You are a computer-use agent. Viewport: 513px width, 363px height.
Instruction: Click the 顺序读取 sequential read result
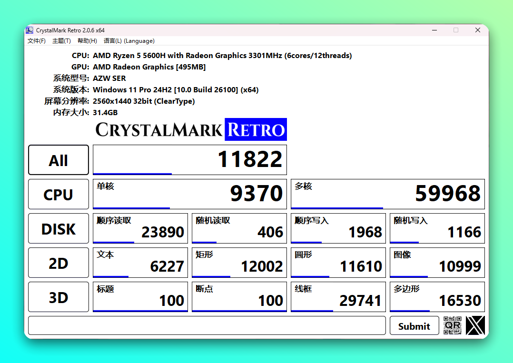140,228
